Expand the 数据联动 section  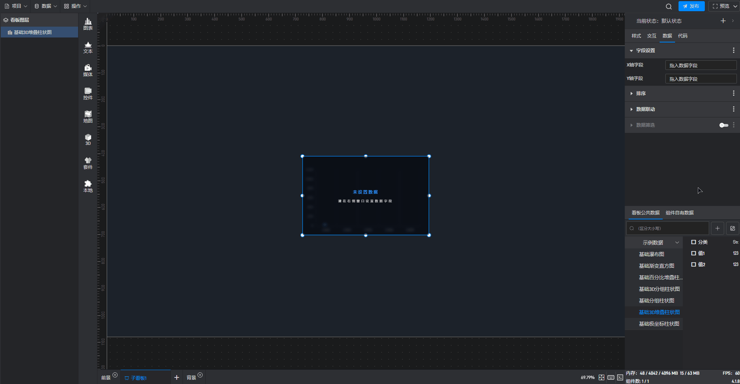[645, 109]
